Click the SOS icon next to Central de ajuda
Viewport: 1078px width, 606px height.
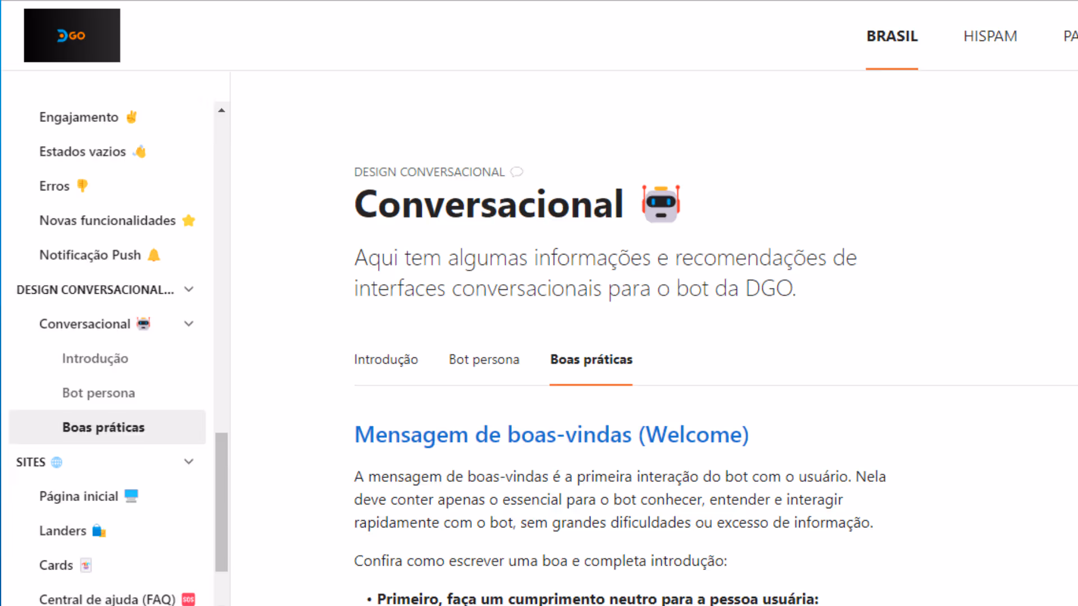pyautogui.click(x=188, y=599)
